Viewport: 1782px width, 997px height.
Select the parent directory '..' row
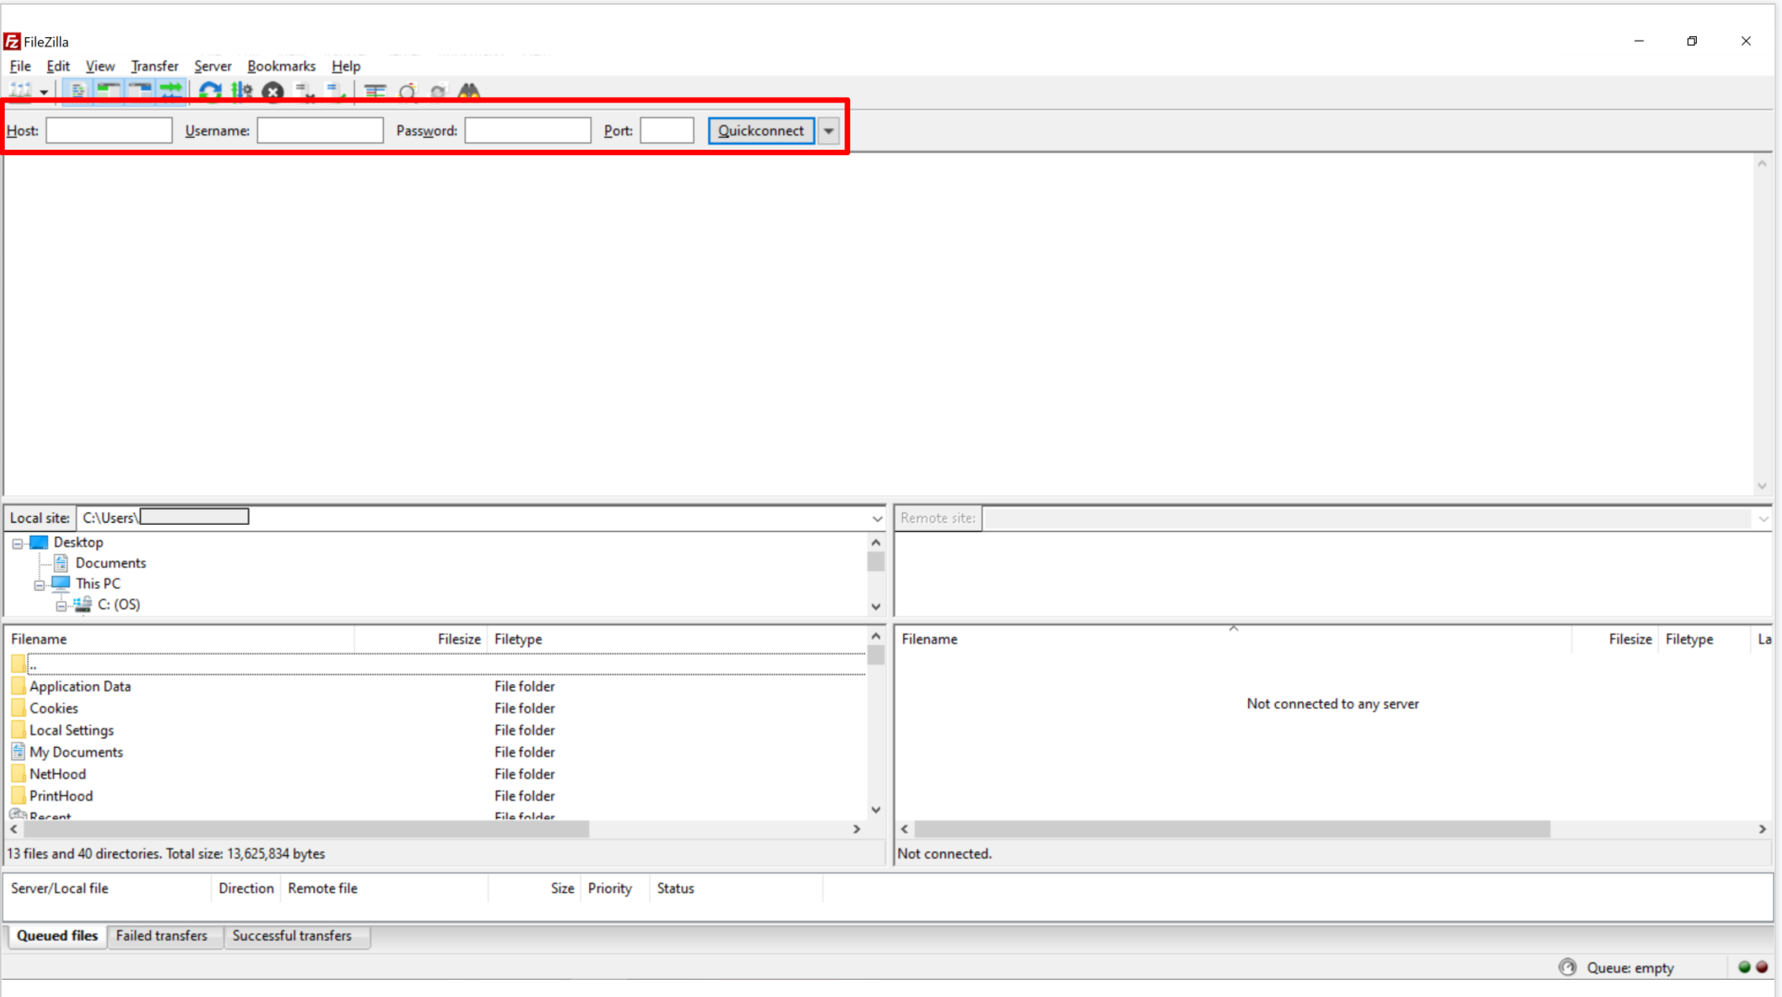coord(436,664)
